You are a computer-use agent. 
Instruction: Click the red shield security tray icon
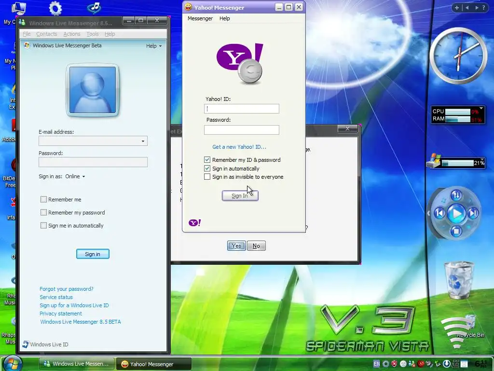pos(394,364)
